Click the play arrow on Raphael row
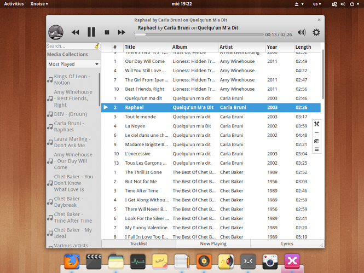Viewport: 364px width, 273px height. click(106, 107)
